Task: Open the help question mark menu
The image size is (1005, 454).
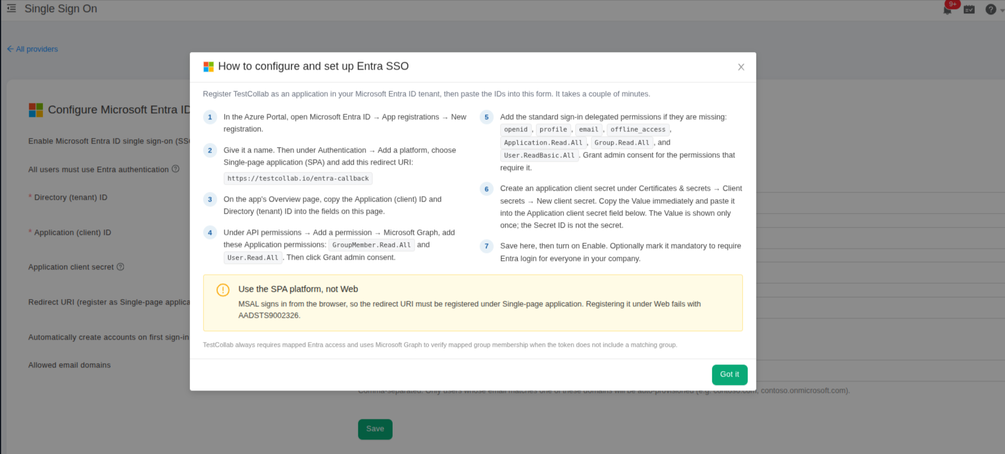Action: click(990, 9)
